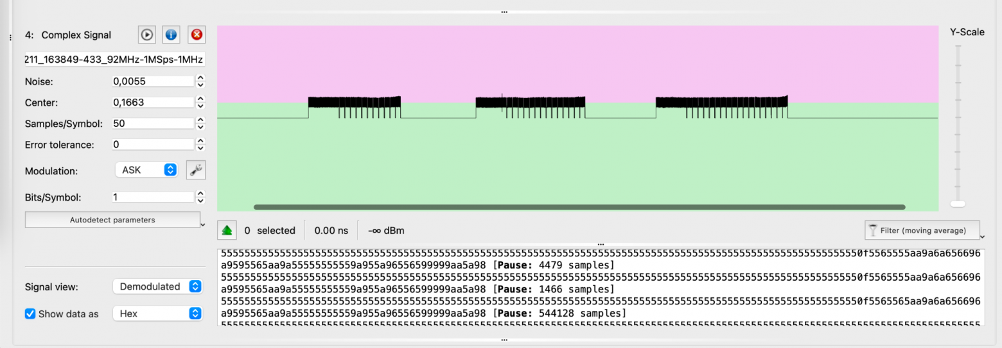Viewport: 1002px width, 348px height.
Task: Click the third signal burst in the waveform
Action: pyautogui.click(x=722, y=106)
